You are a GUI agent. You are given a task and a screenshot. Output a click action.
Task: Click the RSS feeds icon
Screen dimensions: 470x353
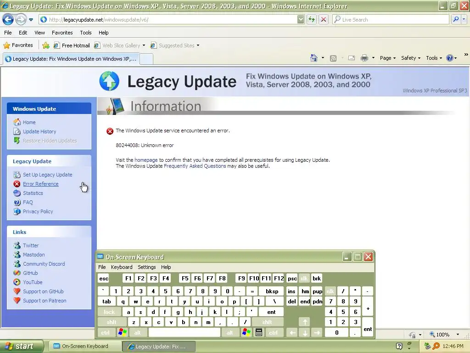(x=333, y=58)
